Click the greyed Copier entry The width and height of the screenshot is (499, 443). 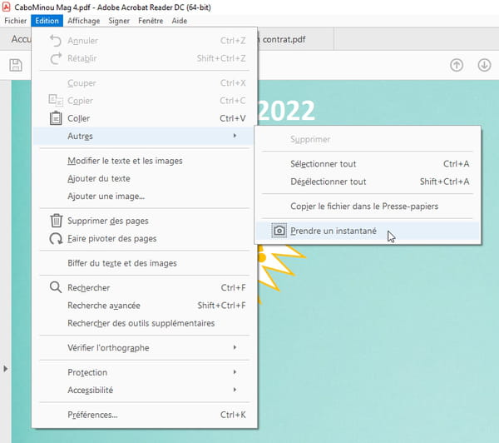(144, 101)
